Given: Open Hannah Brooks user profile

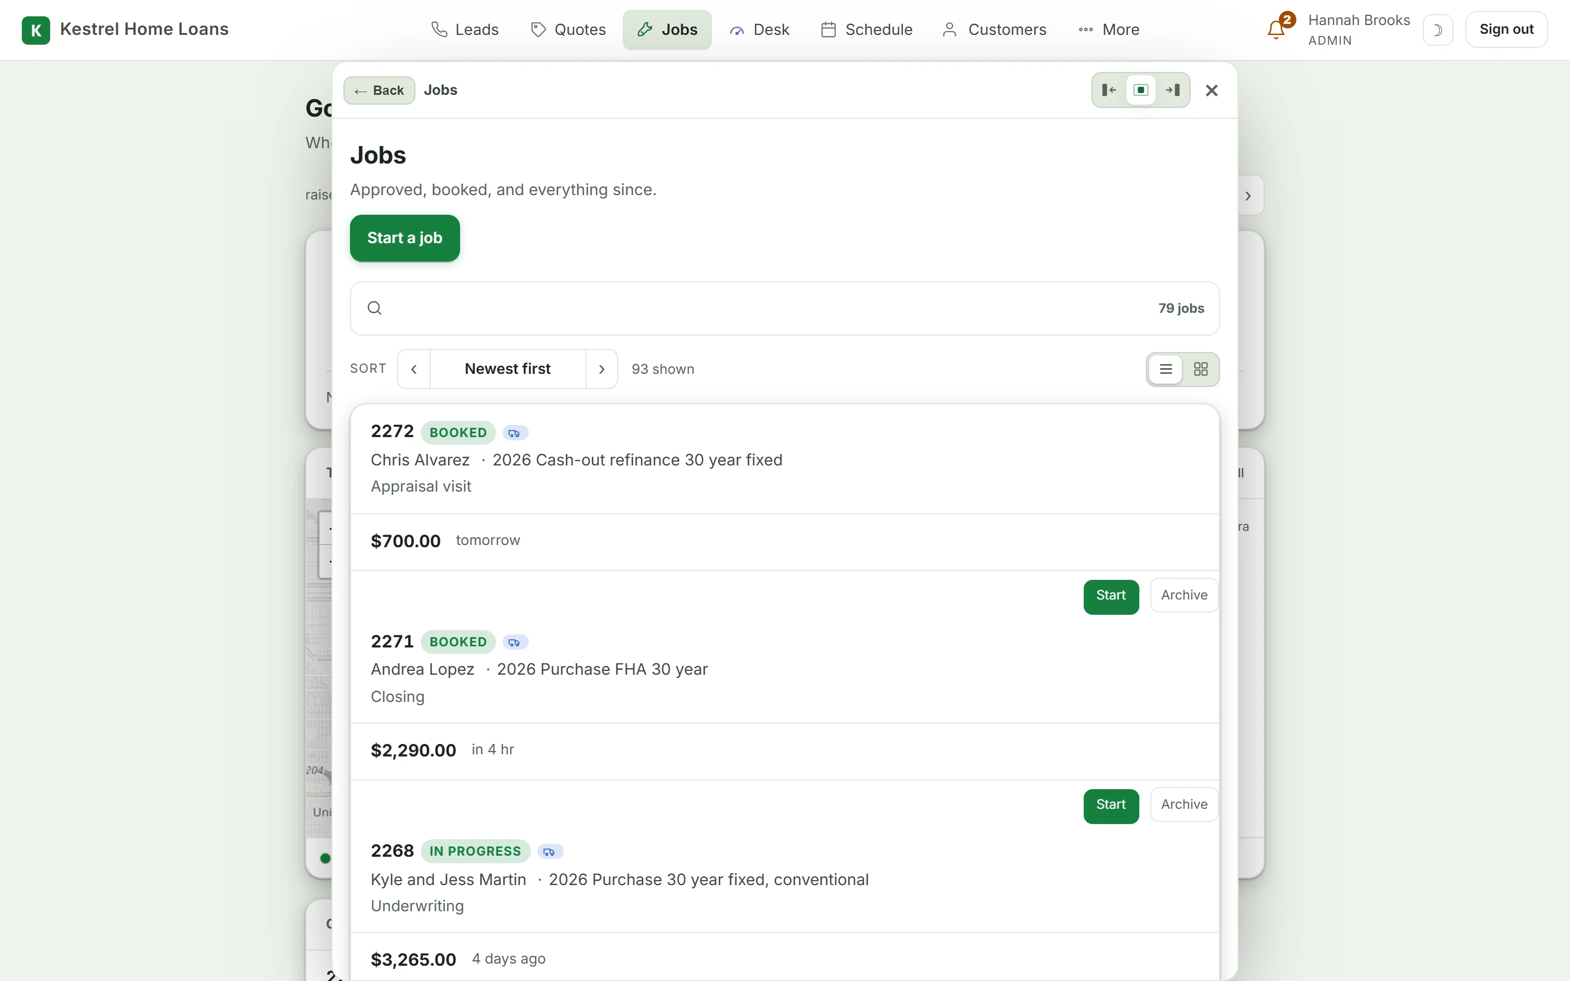Looking at the screenshot, I should click(1358, 30).
